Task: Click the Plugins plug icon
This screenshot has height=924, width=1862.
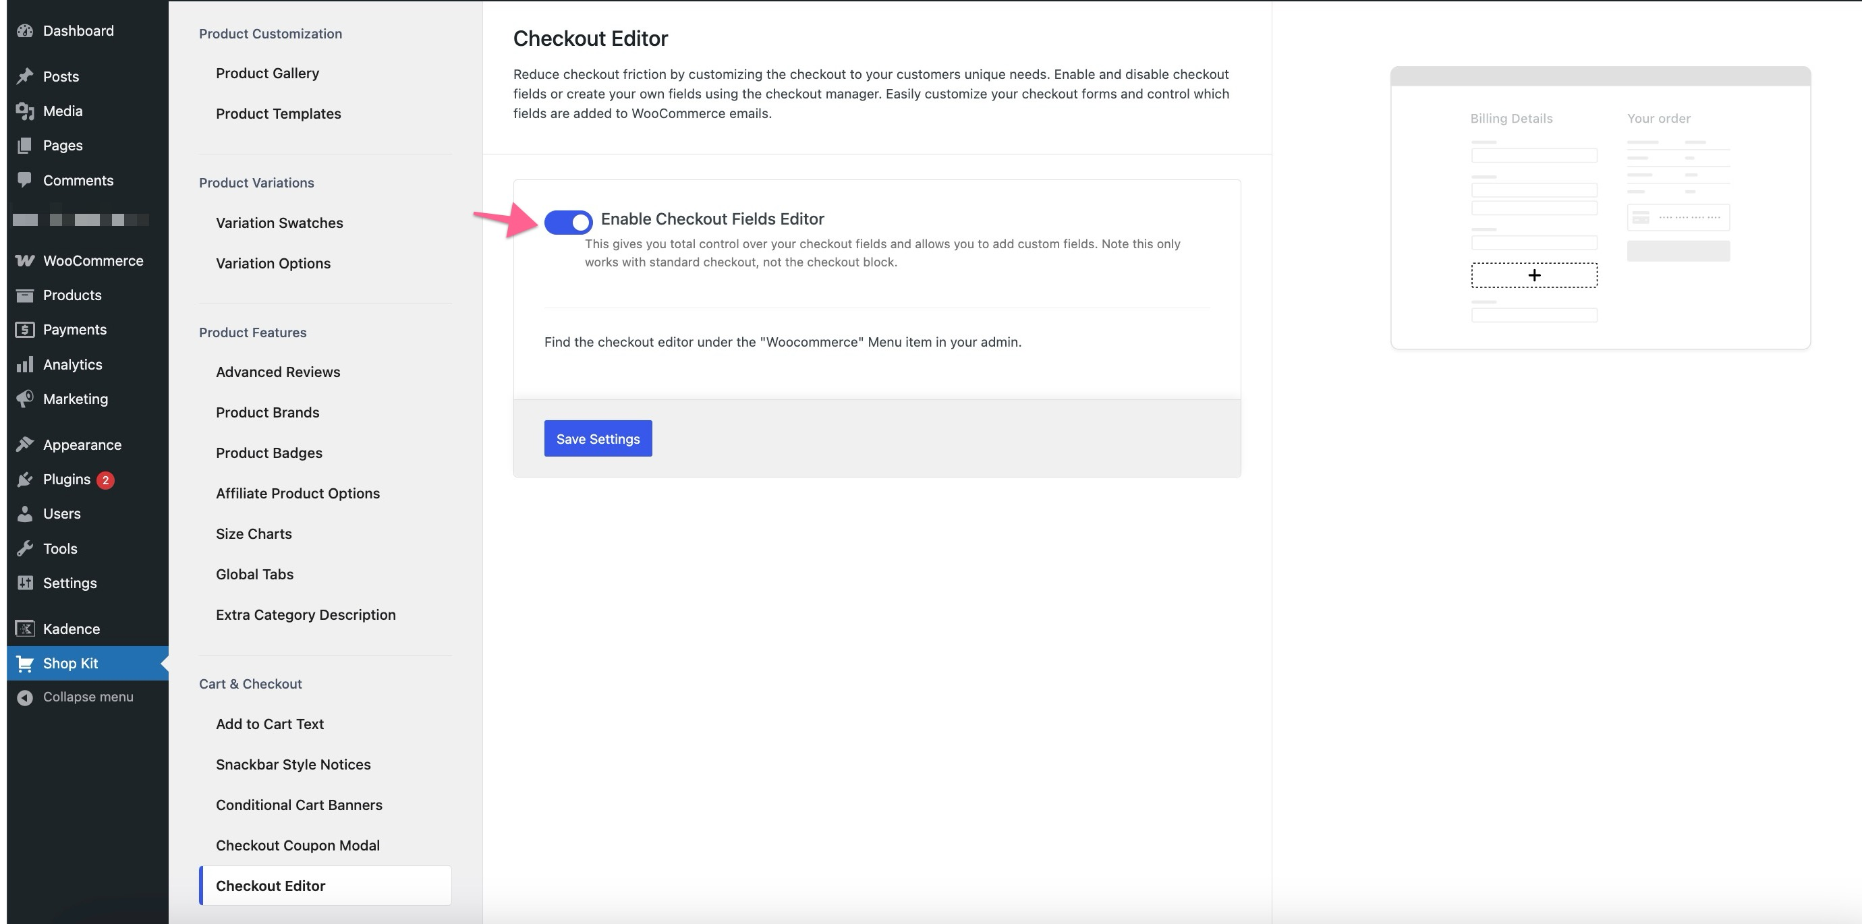Action: pos(26,479)
